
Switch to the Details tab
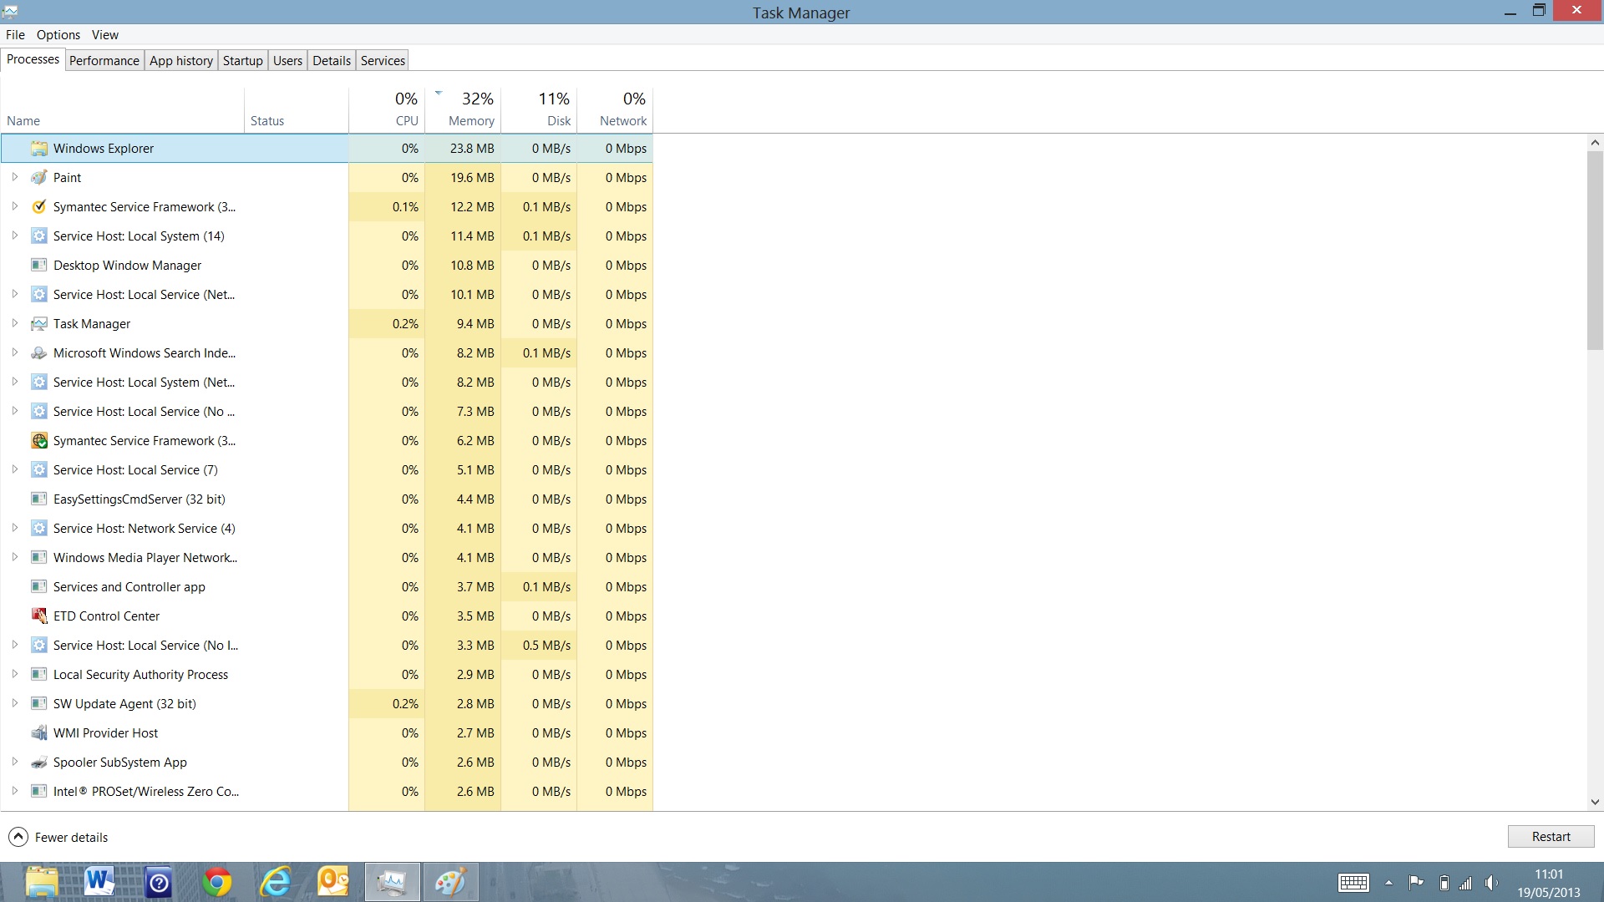[x=332, y=61]
